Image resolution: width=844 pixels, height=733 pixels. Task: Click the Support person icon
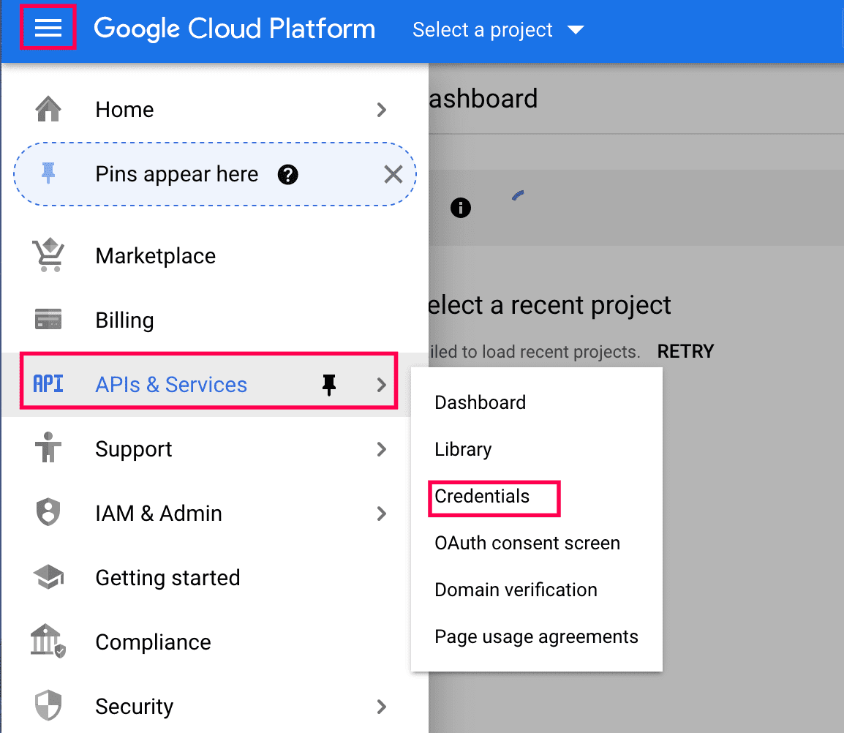point(48,448)
